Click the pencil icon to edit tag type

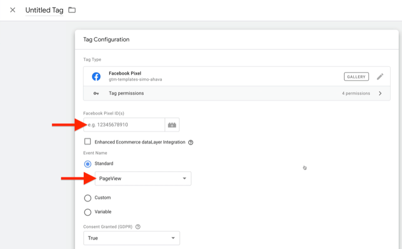tap(380, 76)
